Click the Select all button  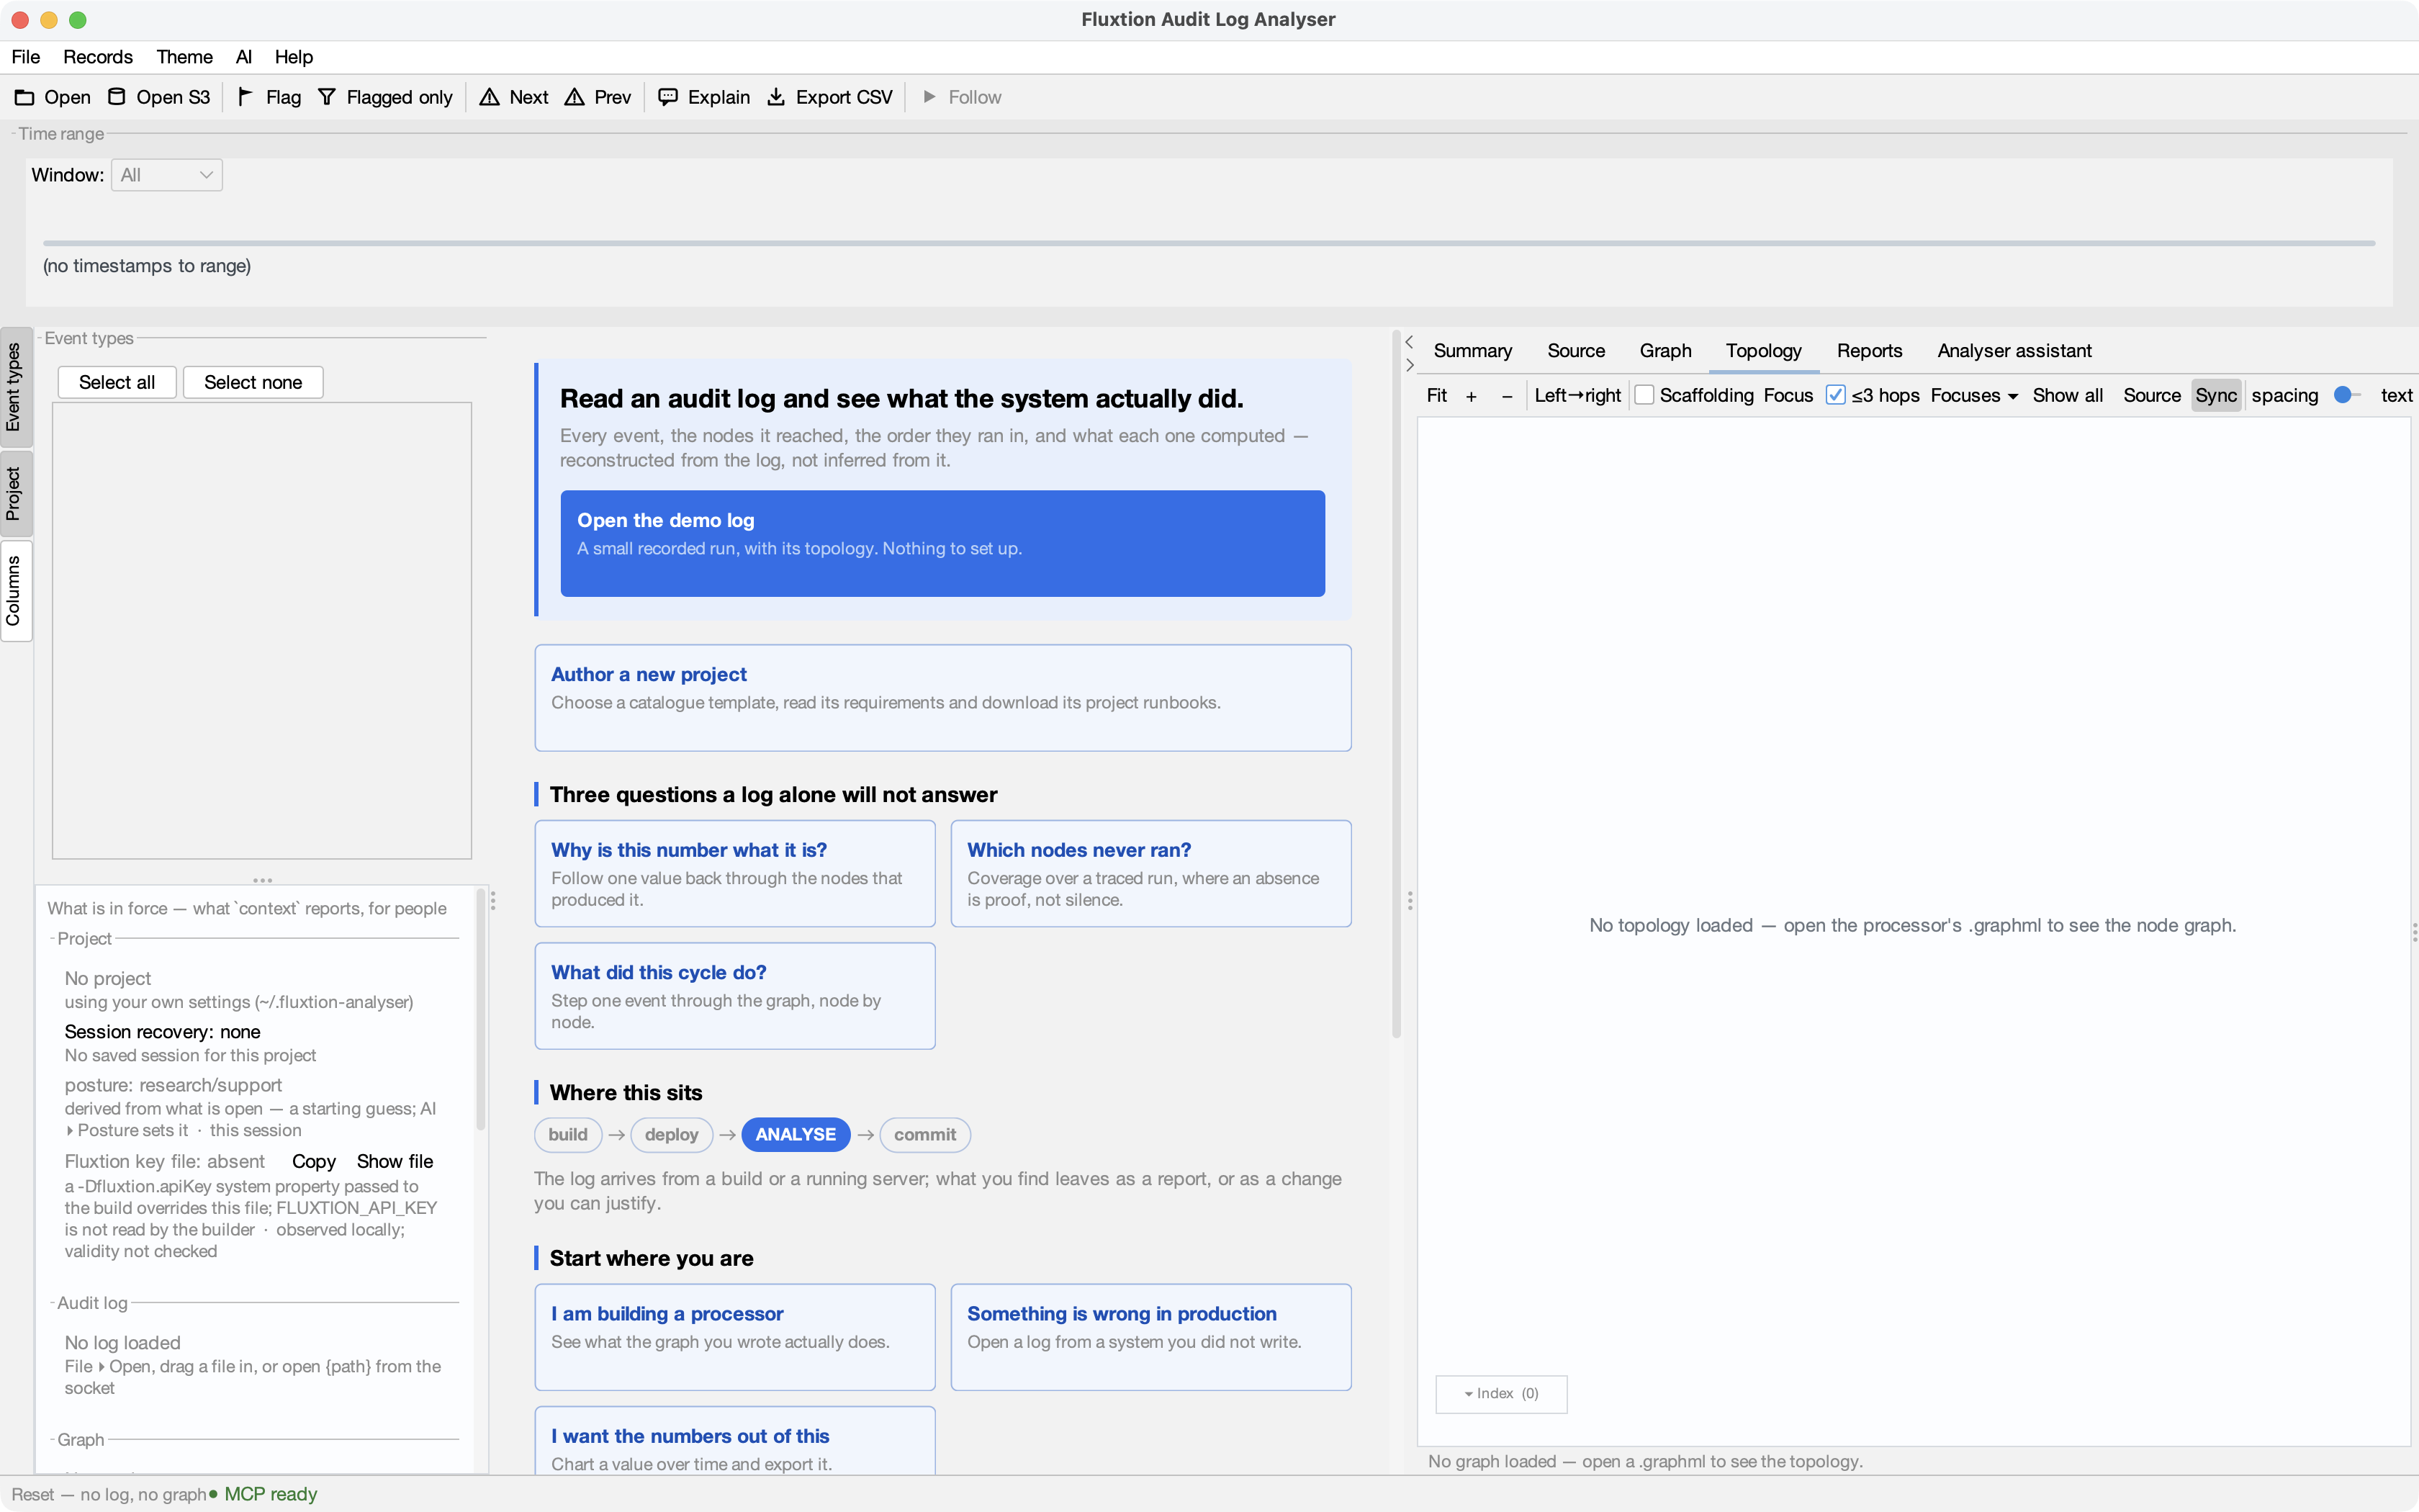[117, 382]
